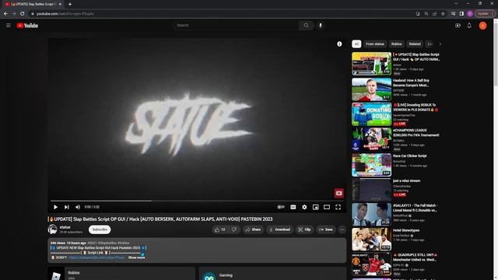Open Chrome zoom magnifier icon
The width and height of the screenshot is (498, 280).
pos(426,14)
